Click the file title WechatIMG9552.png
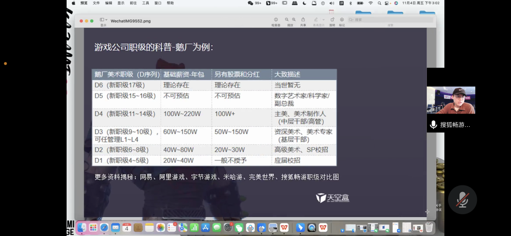This screenshot has width=511, height=236. tap(131, 21)
